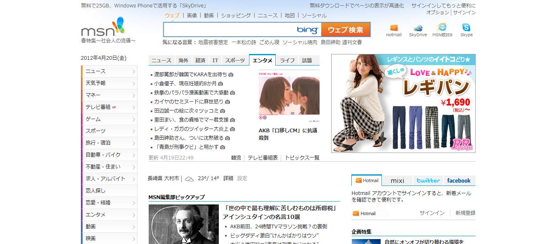Expand the 天気予報 sidebar arrow
Viewport: 557px width, 244px height.
pyautogui.click(x=134, y=84)
